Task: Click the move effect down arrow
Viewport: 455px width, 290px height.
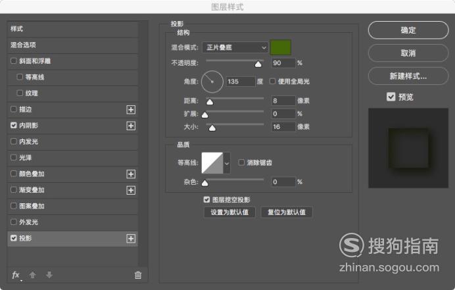Action: click(49, 275)
